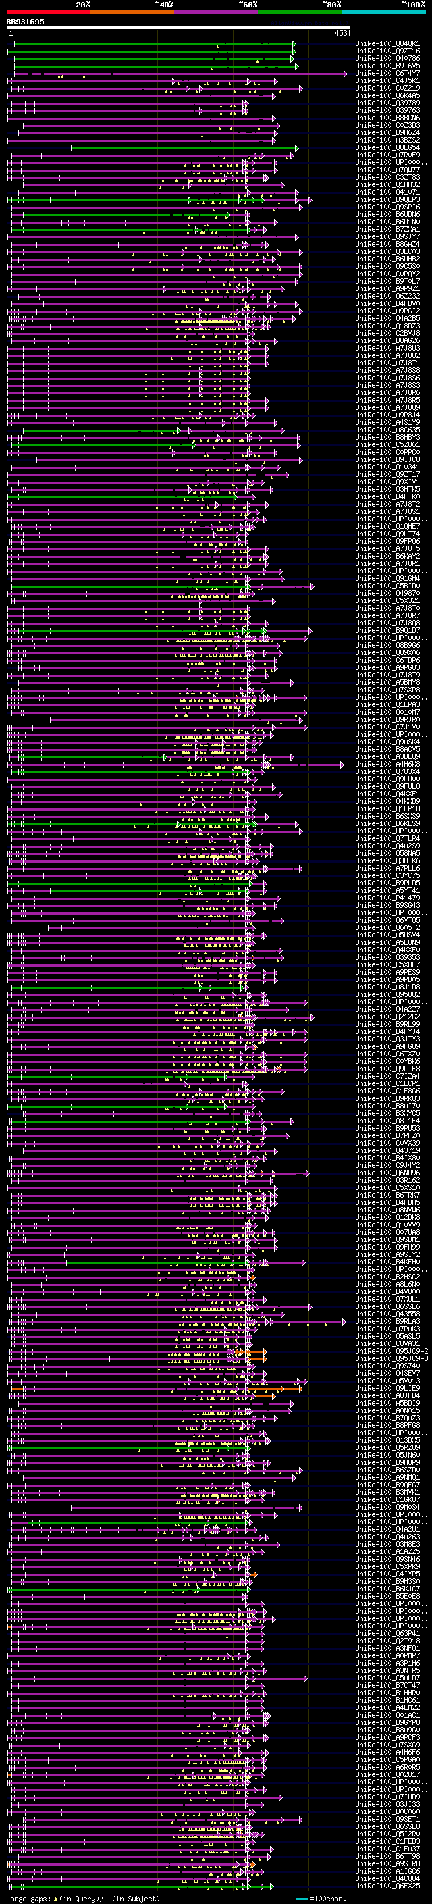This screenshot has width=432, height=1904.
Task: Select the UniRef100_Q9SET1 label
Action: (387, 1819)
